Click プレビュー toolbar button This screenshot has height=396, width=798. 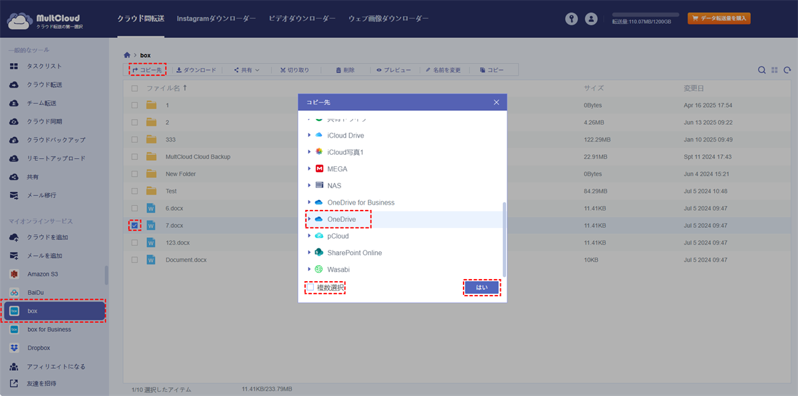(x=394, y=70)
